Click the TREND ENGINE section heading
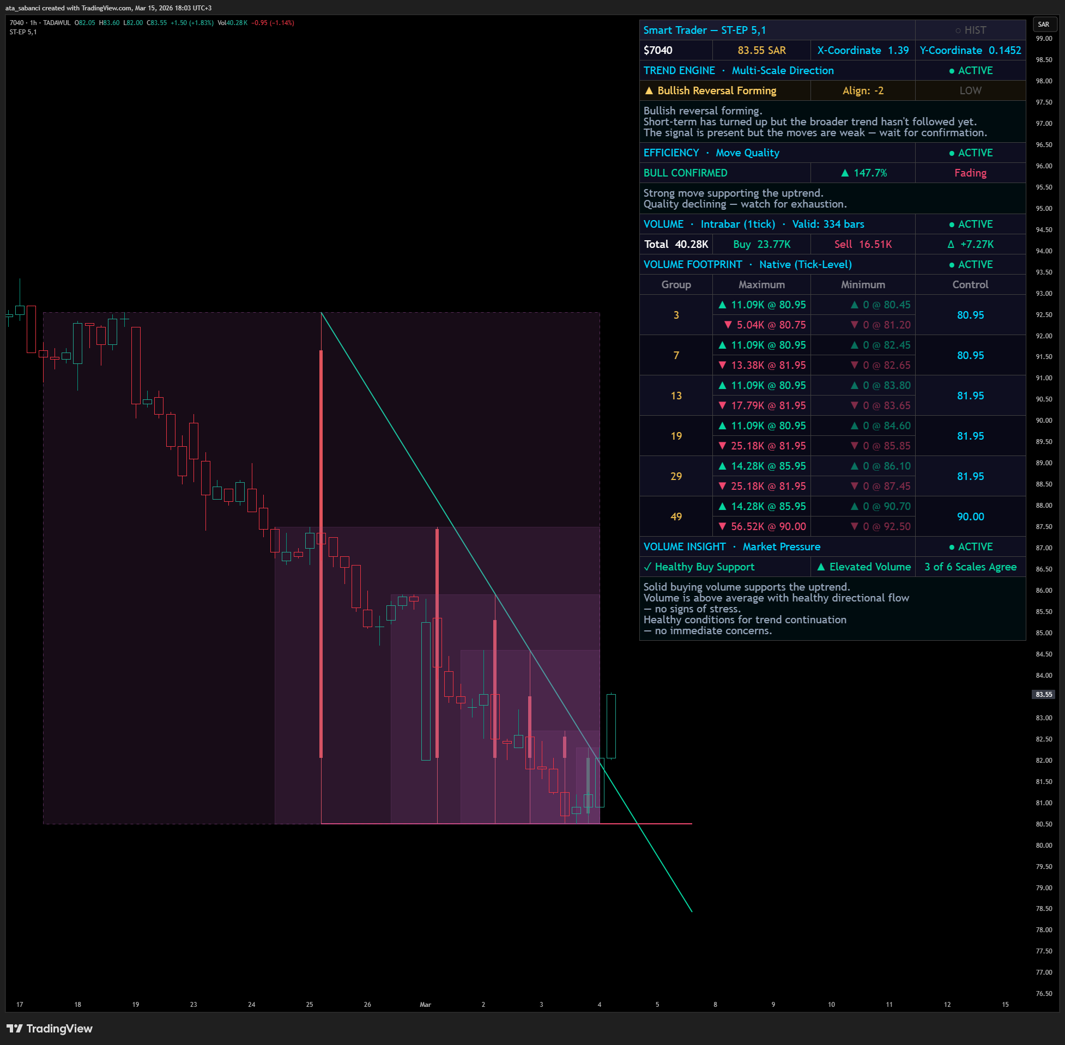Viewport: 1065px width, 1045px height. click(x=739, y=70)
